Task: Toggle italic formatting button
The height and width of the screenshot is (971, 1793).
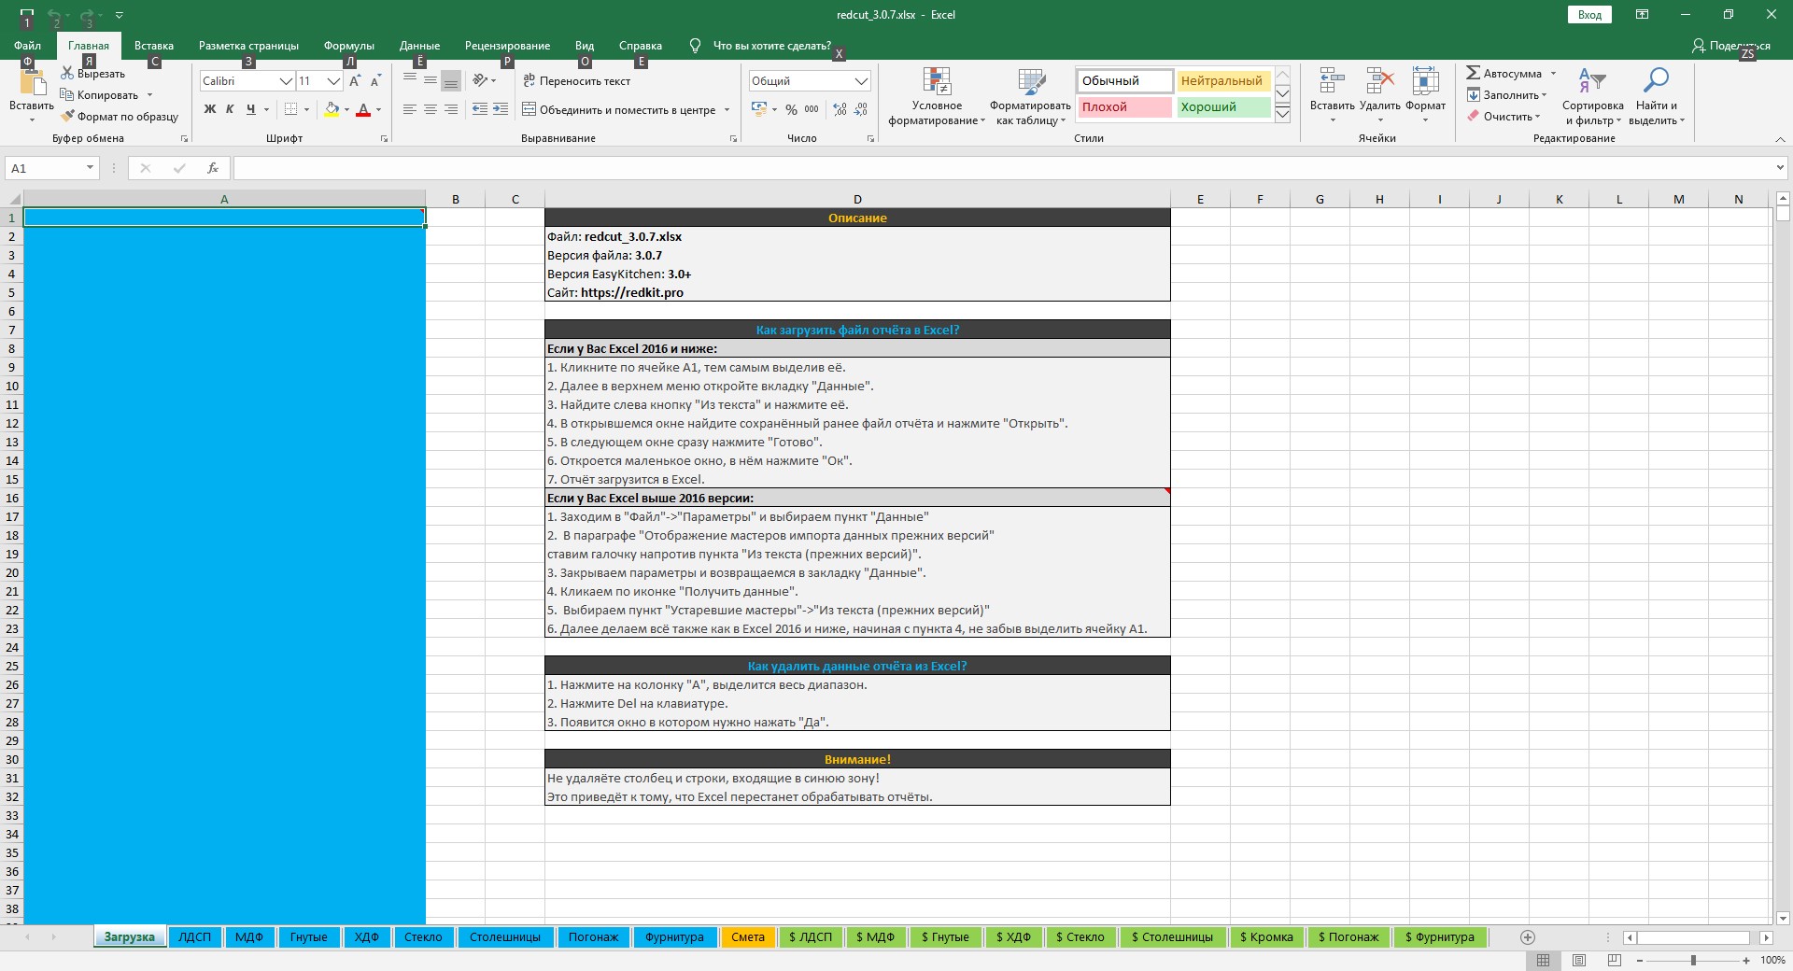Action: click(230, 109)
